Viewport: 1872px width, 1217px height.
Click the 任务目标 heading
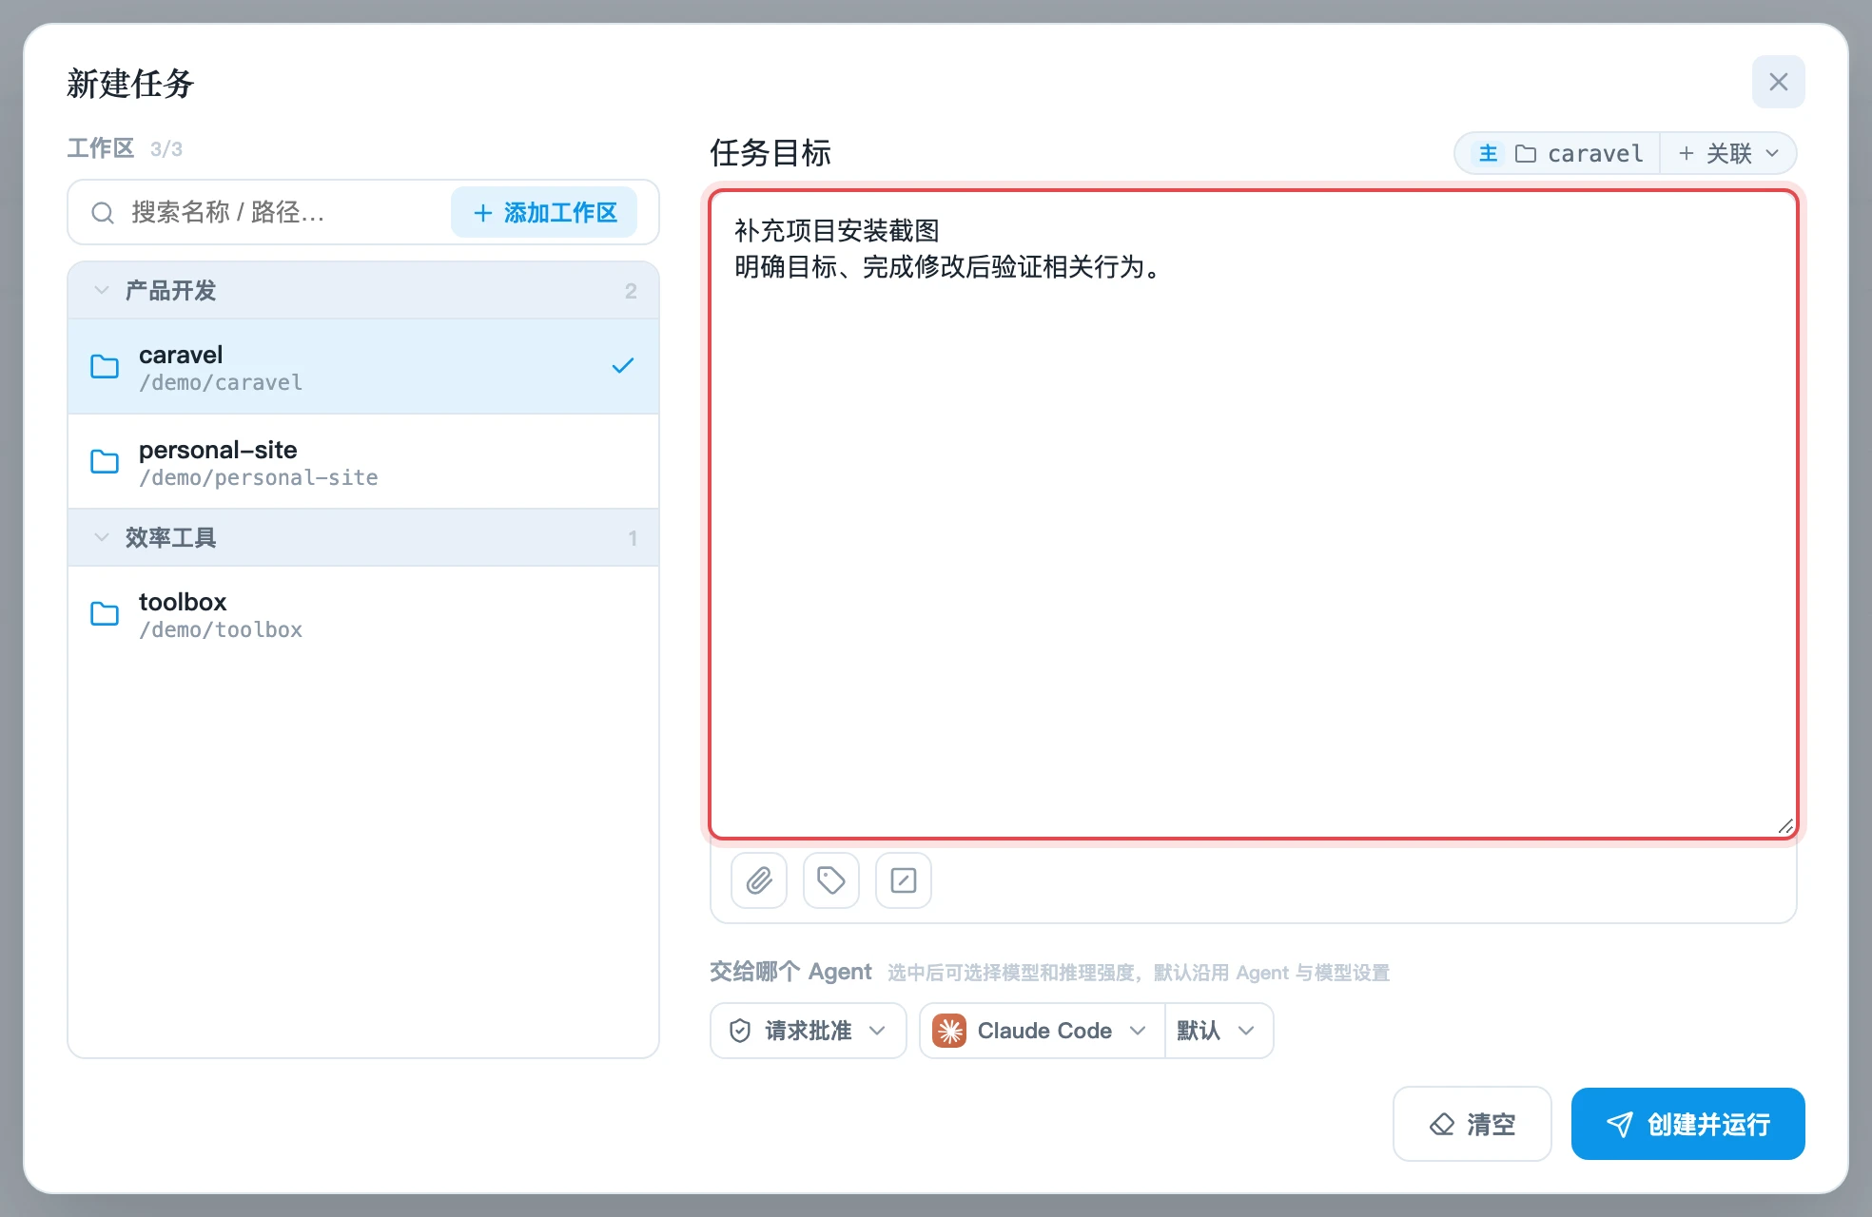point(770,152)
